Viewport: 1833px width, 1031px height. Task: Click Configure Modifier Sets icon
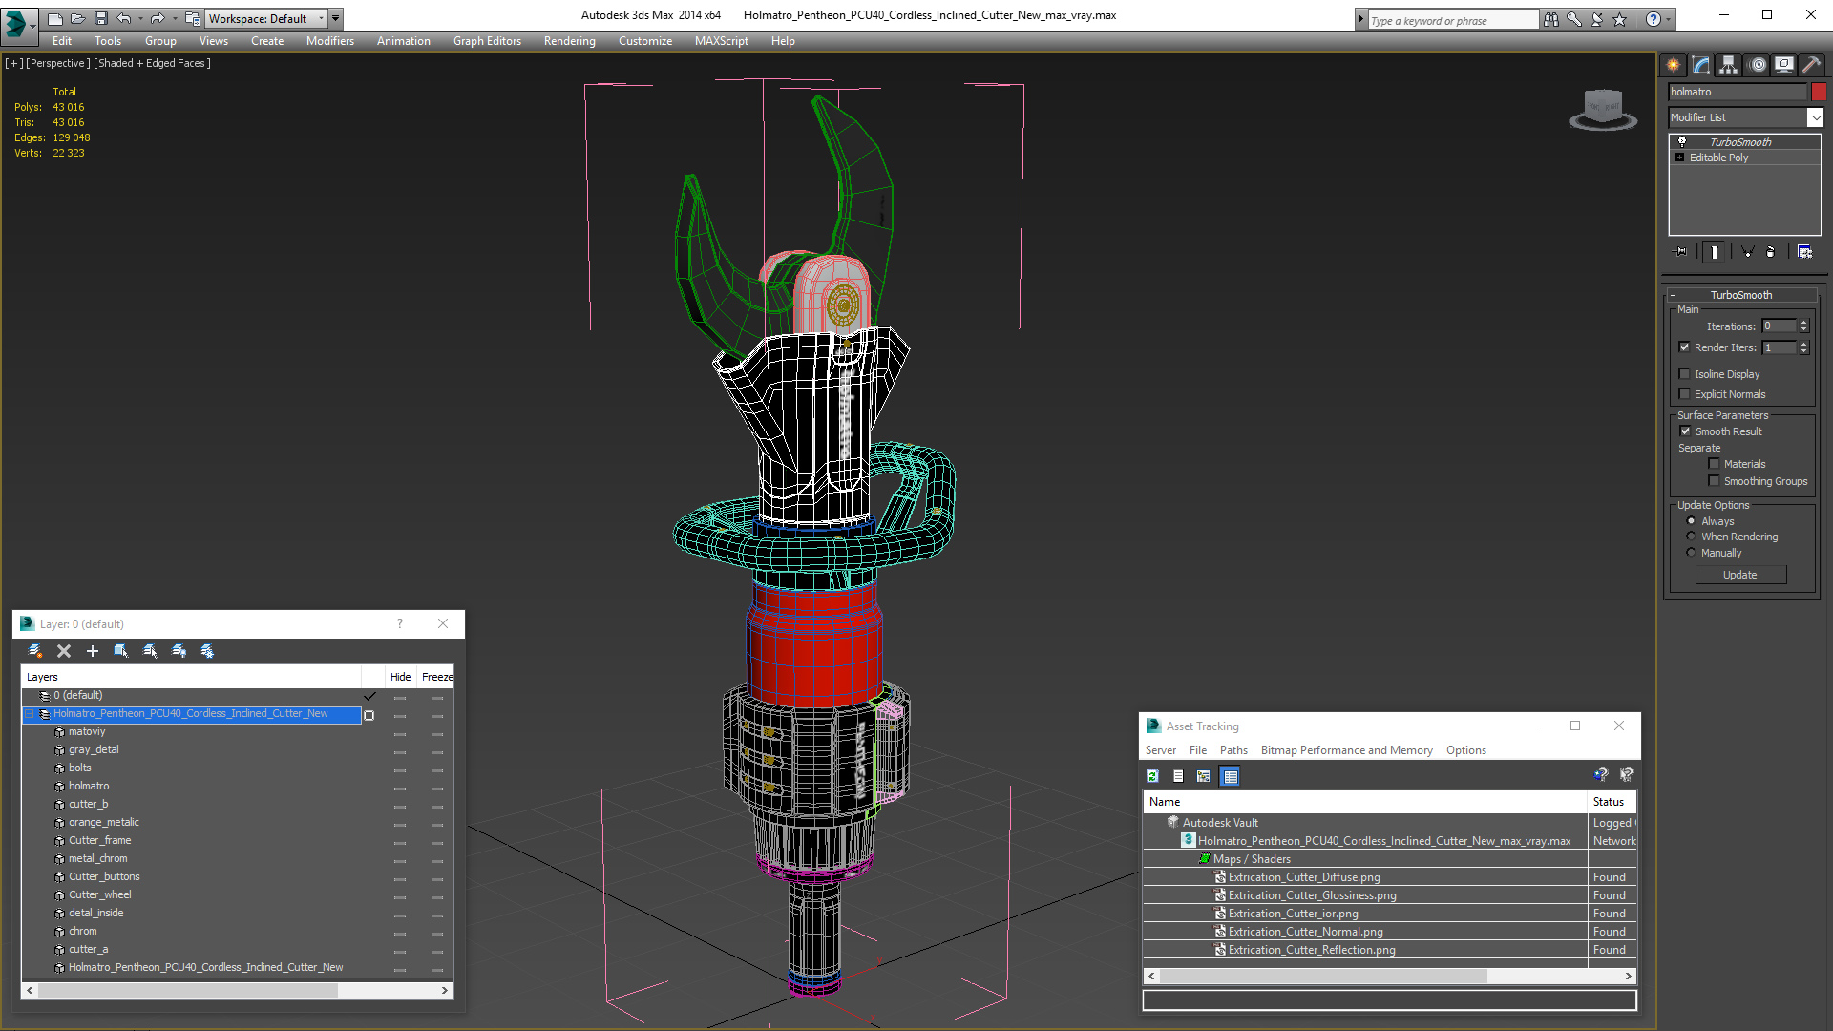pyautogui.click(x=1804, y=252)
